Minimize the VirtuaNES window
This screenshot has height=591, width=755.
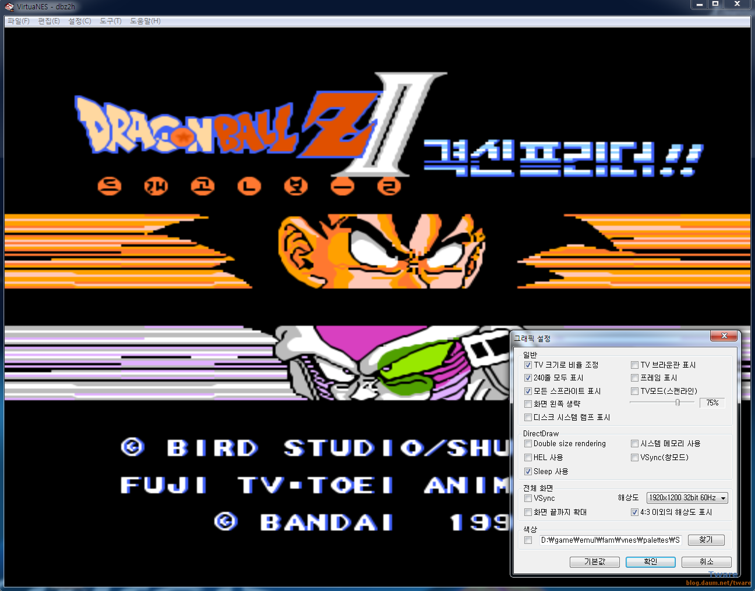click(699, 5)
